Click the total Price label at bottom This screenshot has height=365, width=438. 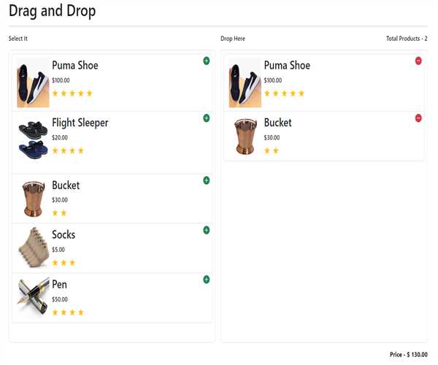pyautogui.click(x=408, y=355)
